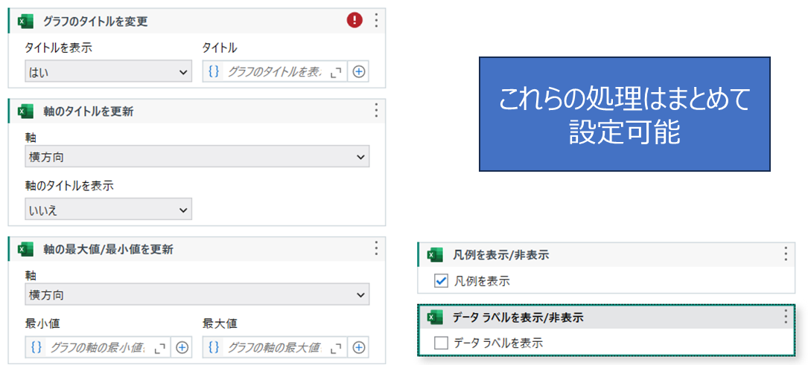Select the グラフのタイトルを変更 activity header
This screenshot has width=808, height=365.
click(x=196, y=21)
